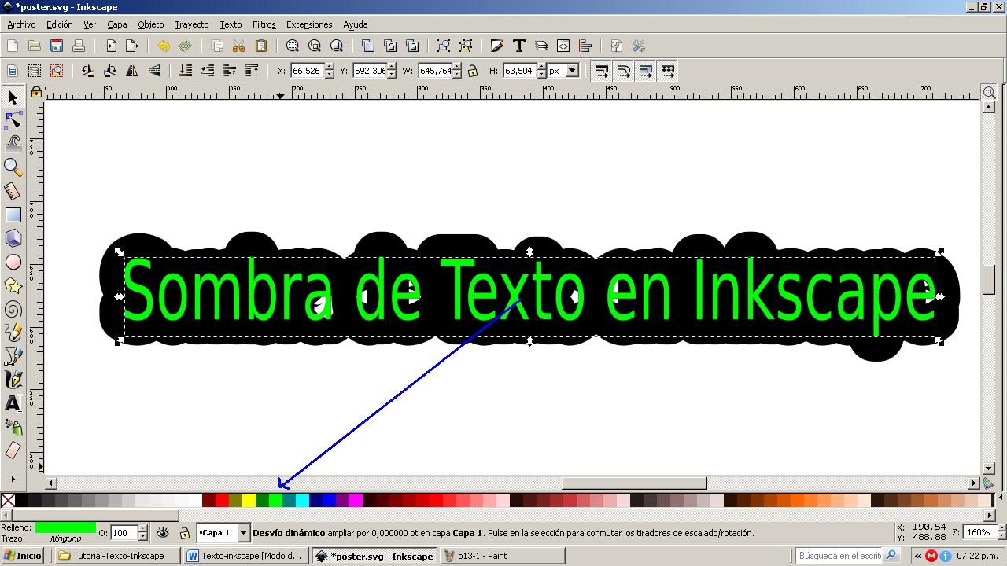Open the Texto menu
The image size is (1007, 566).
click(231, 24)
